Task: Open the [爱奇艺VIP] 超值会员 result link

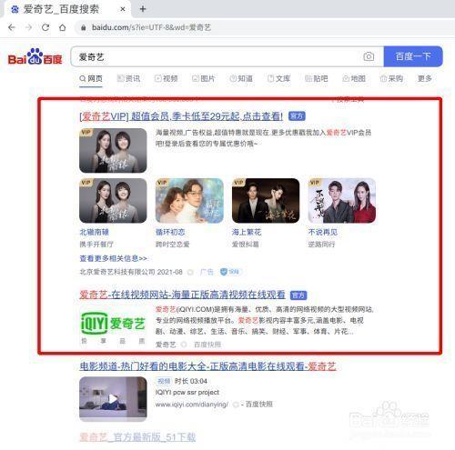Action: tap(181, 116)
